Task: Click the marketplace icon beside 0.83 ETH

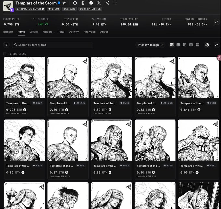Action: pyautogui.click(x=154, y=110)
